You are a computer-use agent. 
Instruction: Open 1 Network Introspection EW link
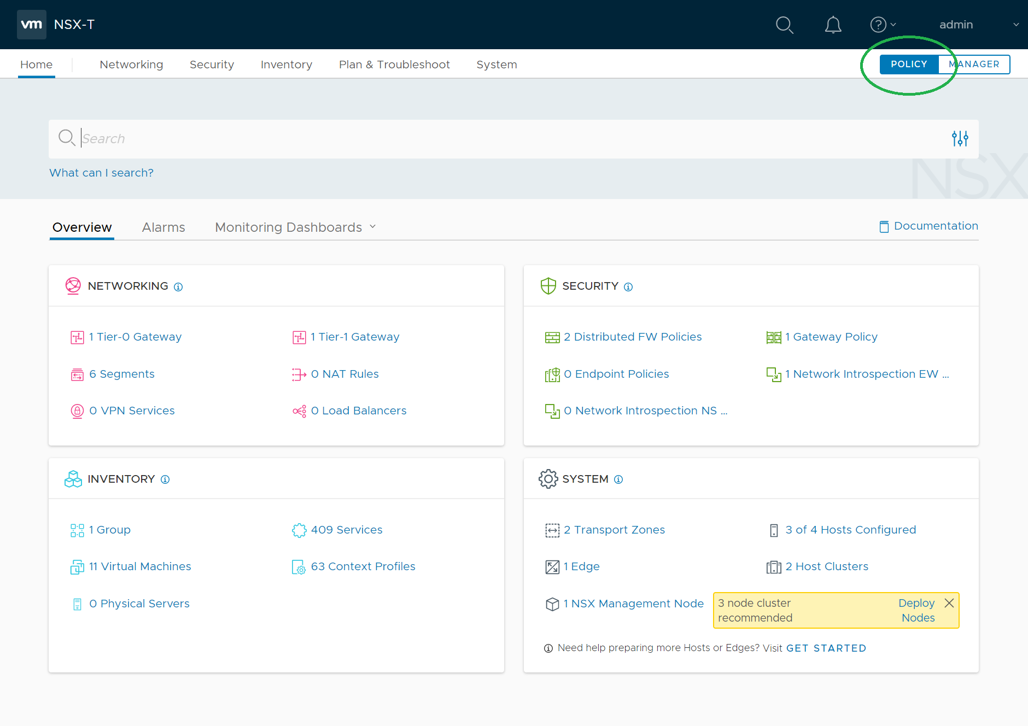[x=867, y=374]
